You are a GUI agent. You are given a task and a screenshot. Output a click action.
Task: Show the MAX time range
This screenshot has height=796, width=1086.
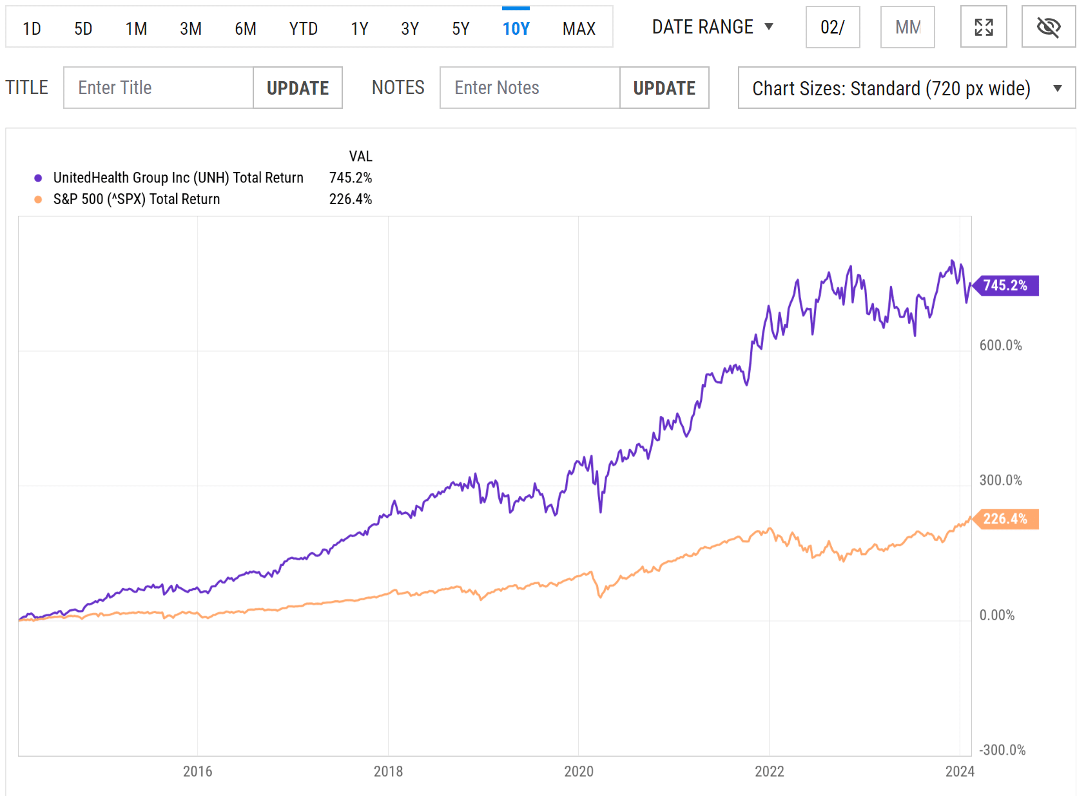579,28
